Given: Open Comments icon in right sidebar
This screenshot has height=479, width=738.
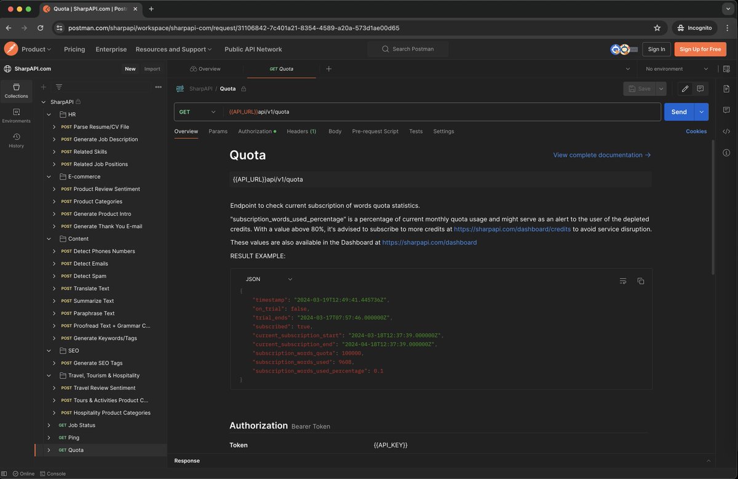Looking at the screenshot, I should pyautogui.click(x=726, y=110).
